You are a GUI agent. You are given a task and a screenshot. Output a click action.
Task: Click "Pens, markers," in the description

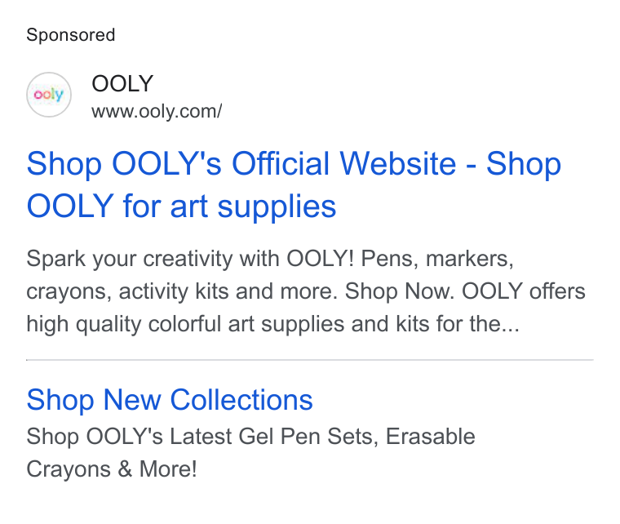[437, 259]
